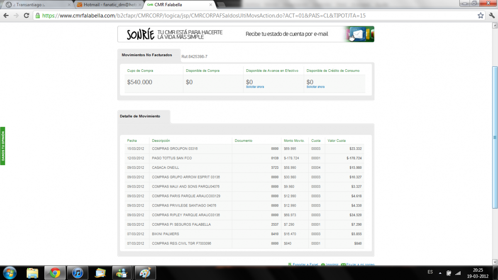Select the COMPRAS REG.CIVIL TGR row
This screenshot has width=498, height=280.
[x=244, y=243]
